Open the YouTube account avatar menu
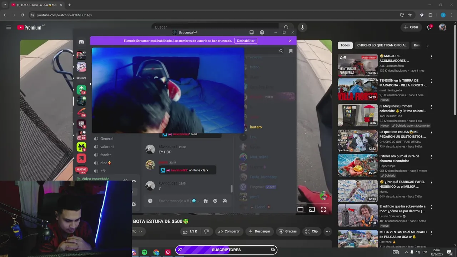This screenshot has height=257, width=457. pyautogui.click(x=442, y=27)
